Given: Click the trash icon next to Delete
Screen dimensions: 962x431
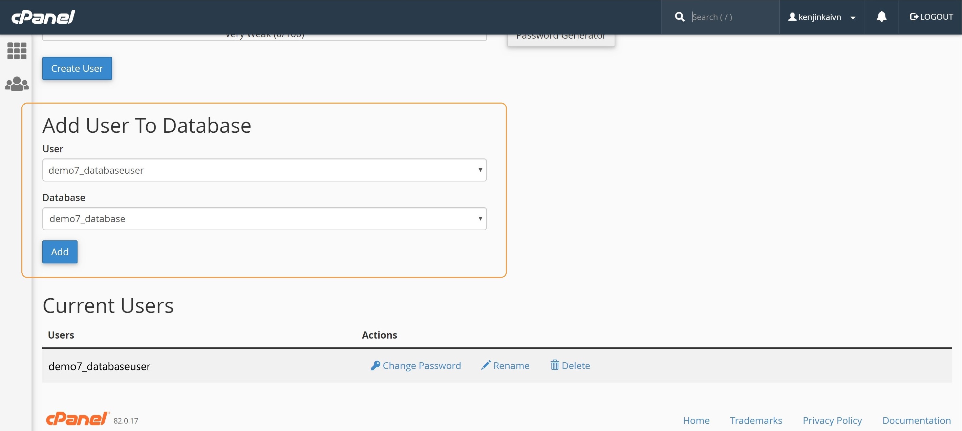Looking at the screenshot, I should tap(555, 365).
